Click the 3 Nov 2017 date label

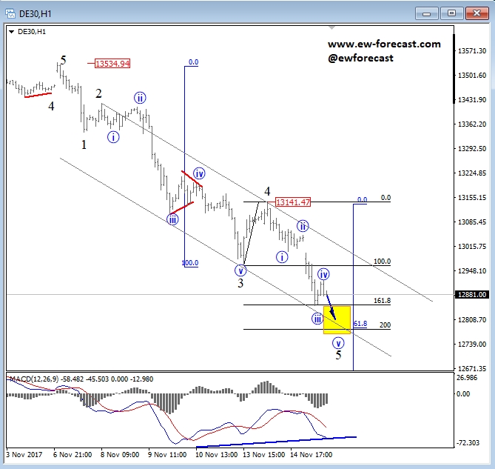24,455
